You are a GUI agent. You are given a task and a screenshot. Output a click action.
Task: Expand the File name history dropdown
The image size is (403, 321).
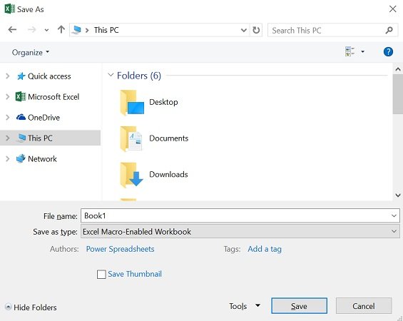point(394,216)
